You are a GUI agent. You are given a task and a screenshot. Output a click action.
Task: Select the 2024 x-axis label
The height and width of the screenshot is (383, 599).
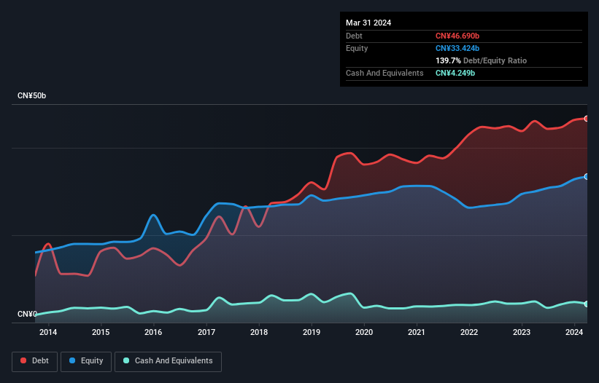[574, 332]
